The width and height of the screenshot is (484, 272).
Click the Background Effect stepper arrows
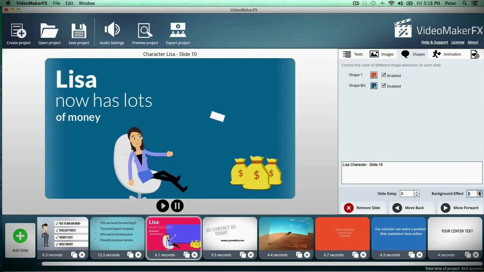(479, 194)
